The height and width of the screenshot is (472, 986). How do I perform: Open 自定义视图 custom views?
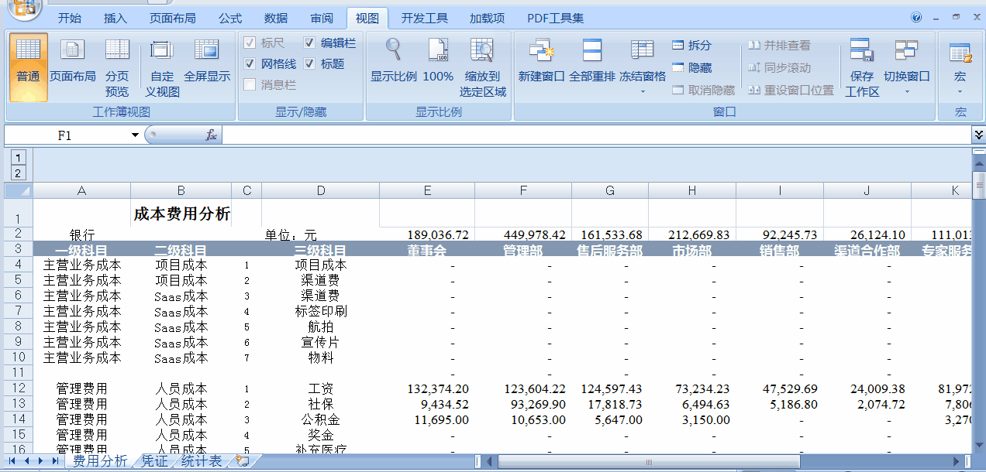tap(162, 67)
